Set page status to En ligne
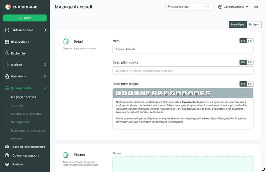Image resolution: width=266 pixels, height=172 pixels. pyautogui.click(x=254, y=25)
